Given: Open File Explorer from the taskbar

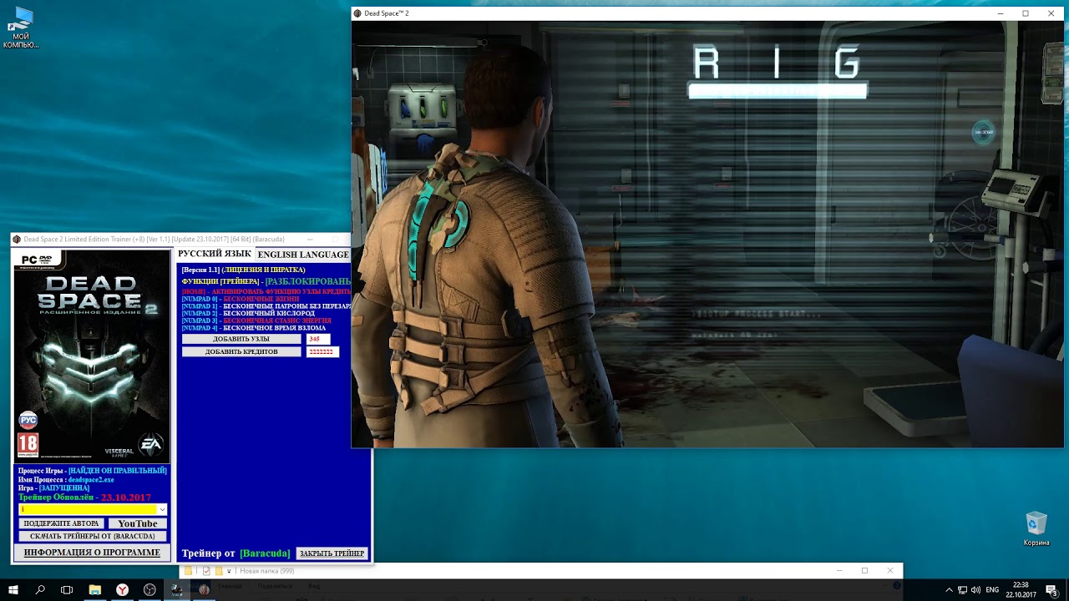Looking at the screenshot, I should [95, 589].
